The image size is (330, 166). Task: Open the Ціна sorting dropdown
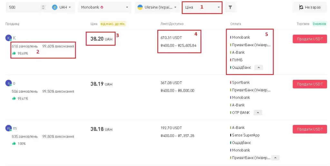pyautogui.click(x=202, y=7)
